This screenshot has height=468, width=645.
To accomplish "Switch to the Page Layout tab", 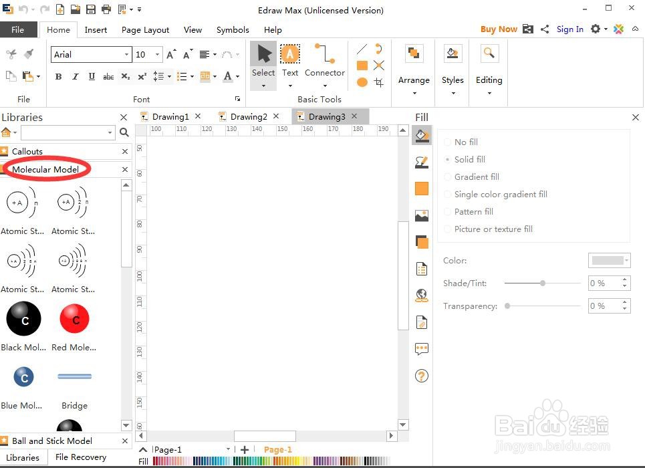I will (x=145, y=29).
